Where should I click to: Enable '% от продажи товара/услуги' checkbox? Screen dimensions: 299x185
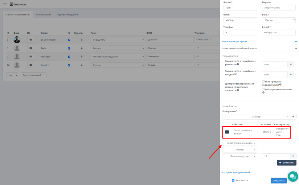tap(263, 81)
